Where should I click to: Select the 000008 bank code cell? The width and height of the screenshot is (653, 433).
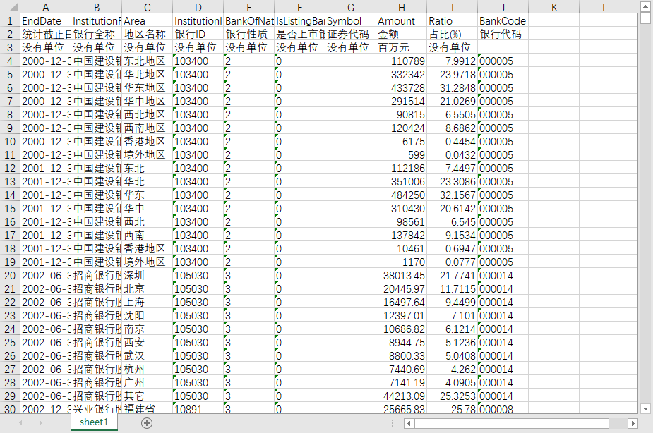coord(503,409)
